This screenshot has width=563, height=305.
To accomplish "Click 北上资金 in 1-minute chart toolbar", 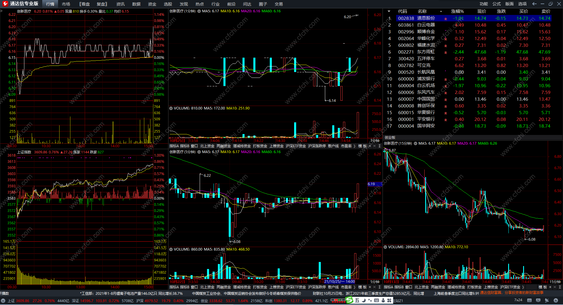I will 207,146.
